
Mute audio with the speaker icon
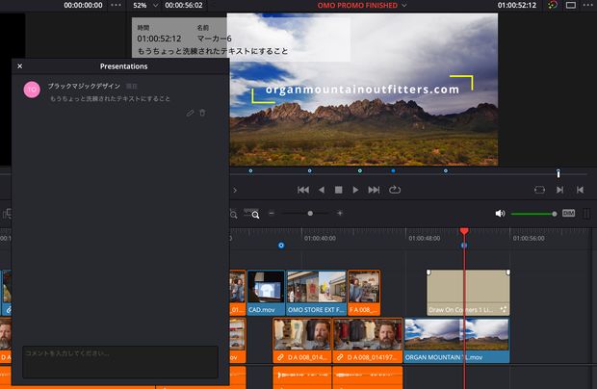pyautogui.click(x=500, y=214)
